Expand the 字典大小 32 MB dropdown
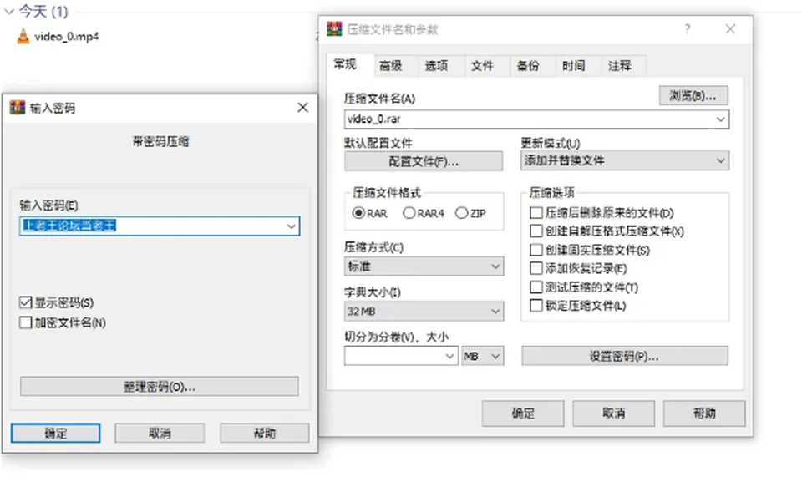 pos(424,311)
